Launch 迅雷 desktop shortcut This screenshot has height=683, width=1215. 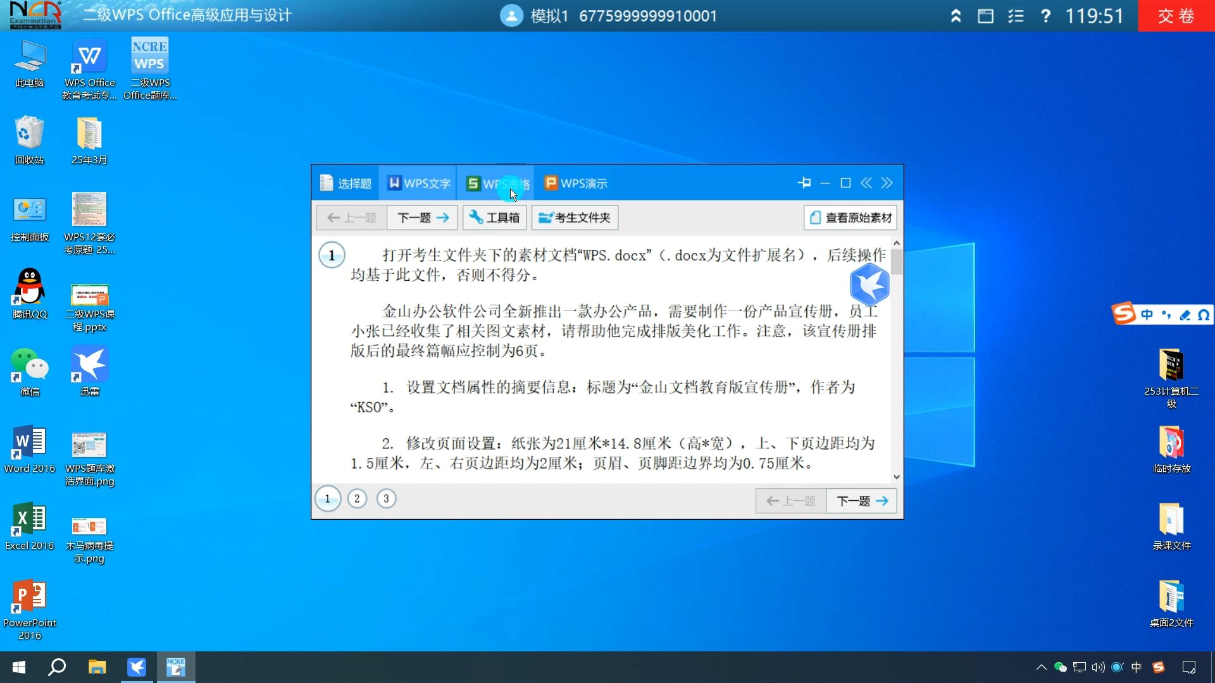point(89,372)
